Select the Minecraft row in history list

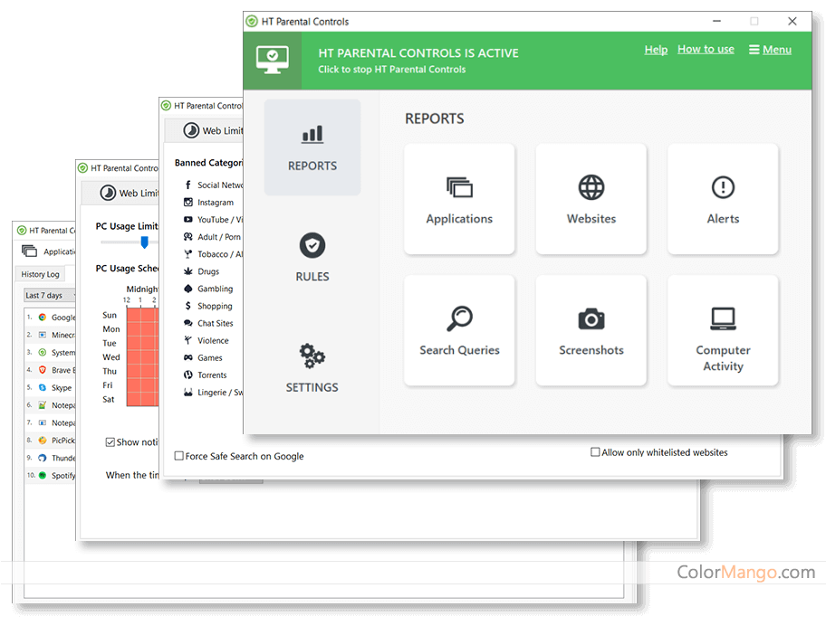(52, 335)
